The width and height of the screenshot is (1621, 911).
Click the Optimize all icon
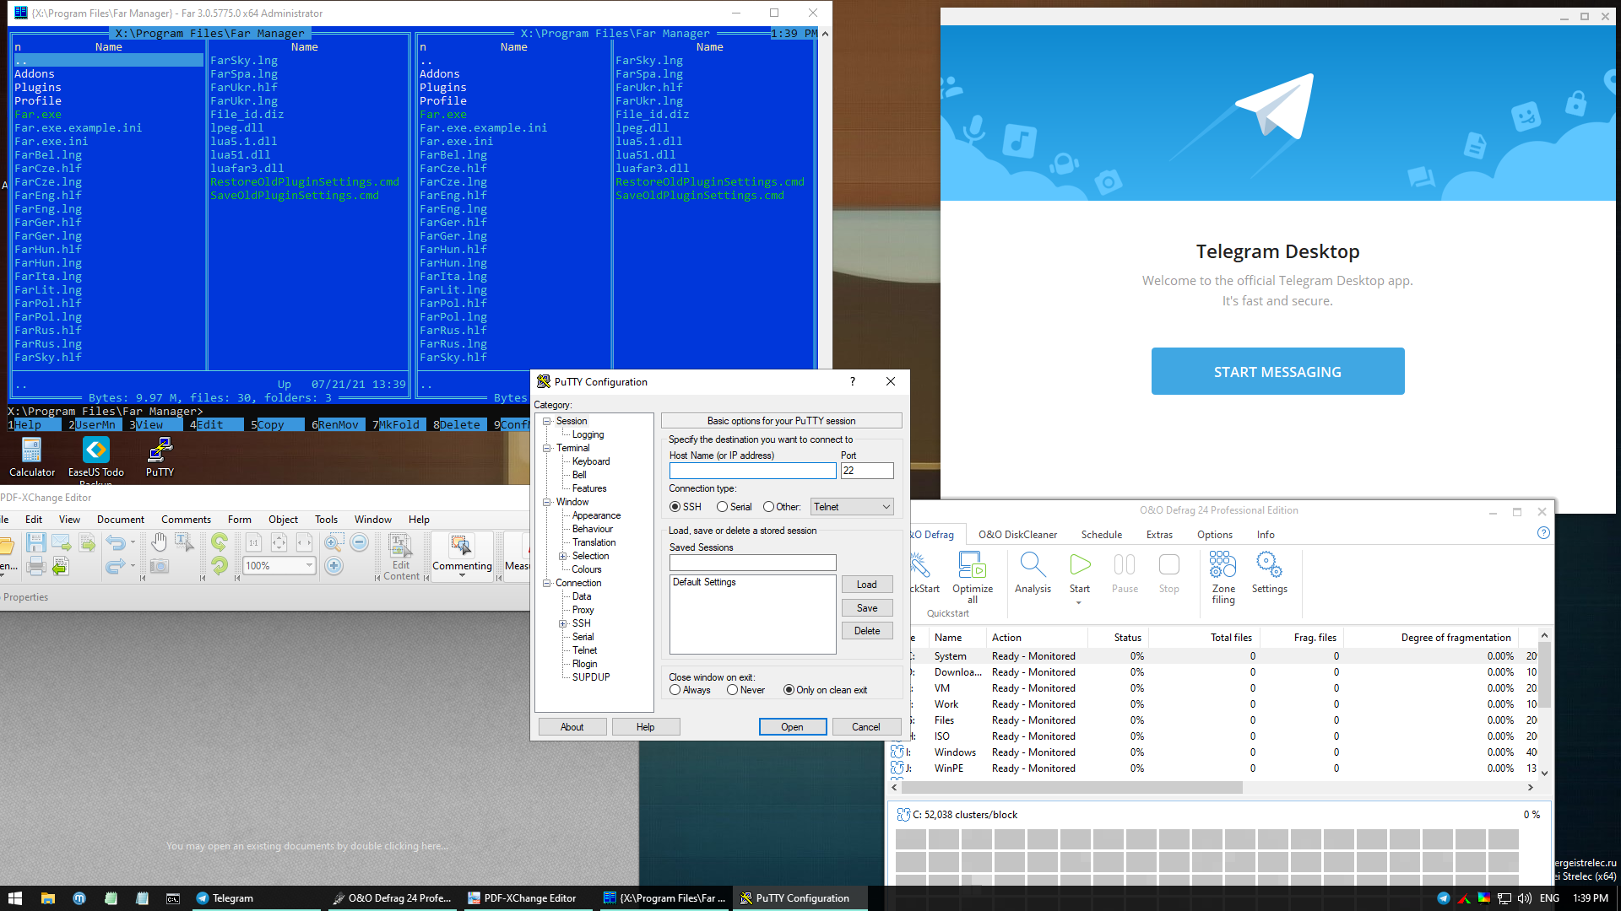click(x=972, y=565)
